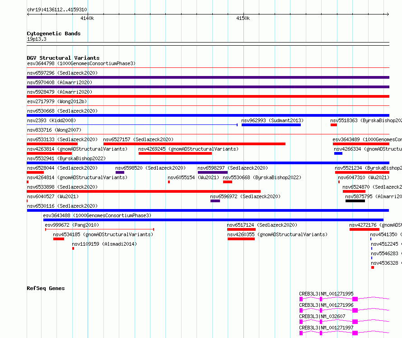Screen dimensions: 402x338
Task: Click the nsv6524870 red bar
Action: point(354,191)
